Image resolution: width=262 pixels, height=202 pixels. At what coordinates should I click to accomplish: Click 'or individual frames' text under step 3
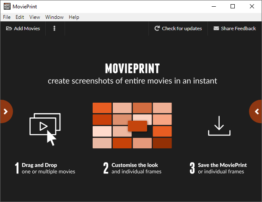coord(221,171)
